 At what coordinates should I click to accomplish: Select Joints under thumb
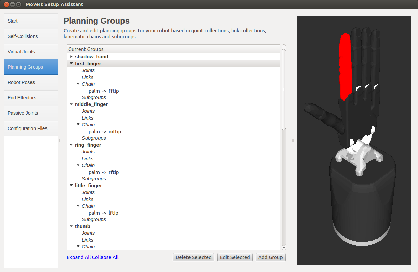tap(88, 233)
